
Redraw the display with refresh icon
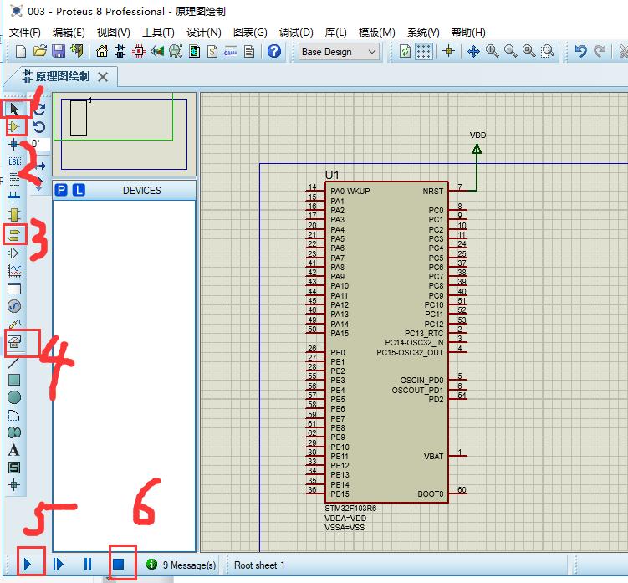click(405, 51)
